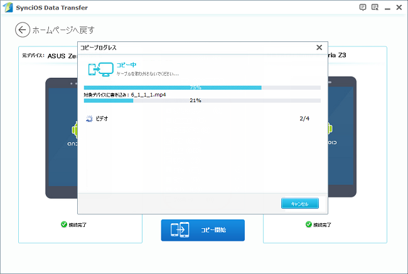Screen dimensions: 408x274
Task: Click the 21% file progress bar
Action: pos(202,100)
